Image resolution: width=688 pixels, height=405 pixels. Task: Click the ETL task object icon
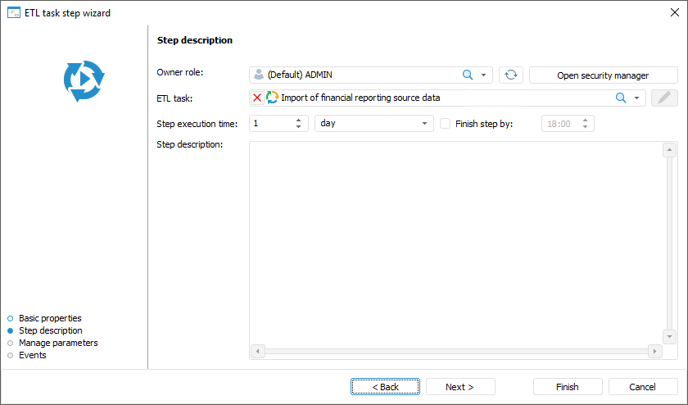[x=273, y=98]
